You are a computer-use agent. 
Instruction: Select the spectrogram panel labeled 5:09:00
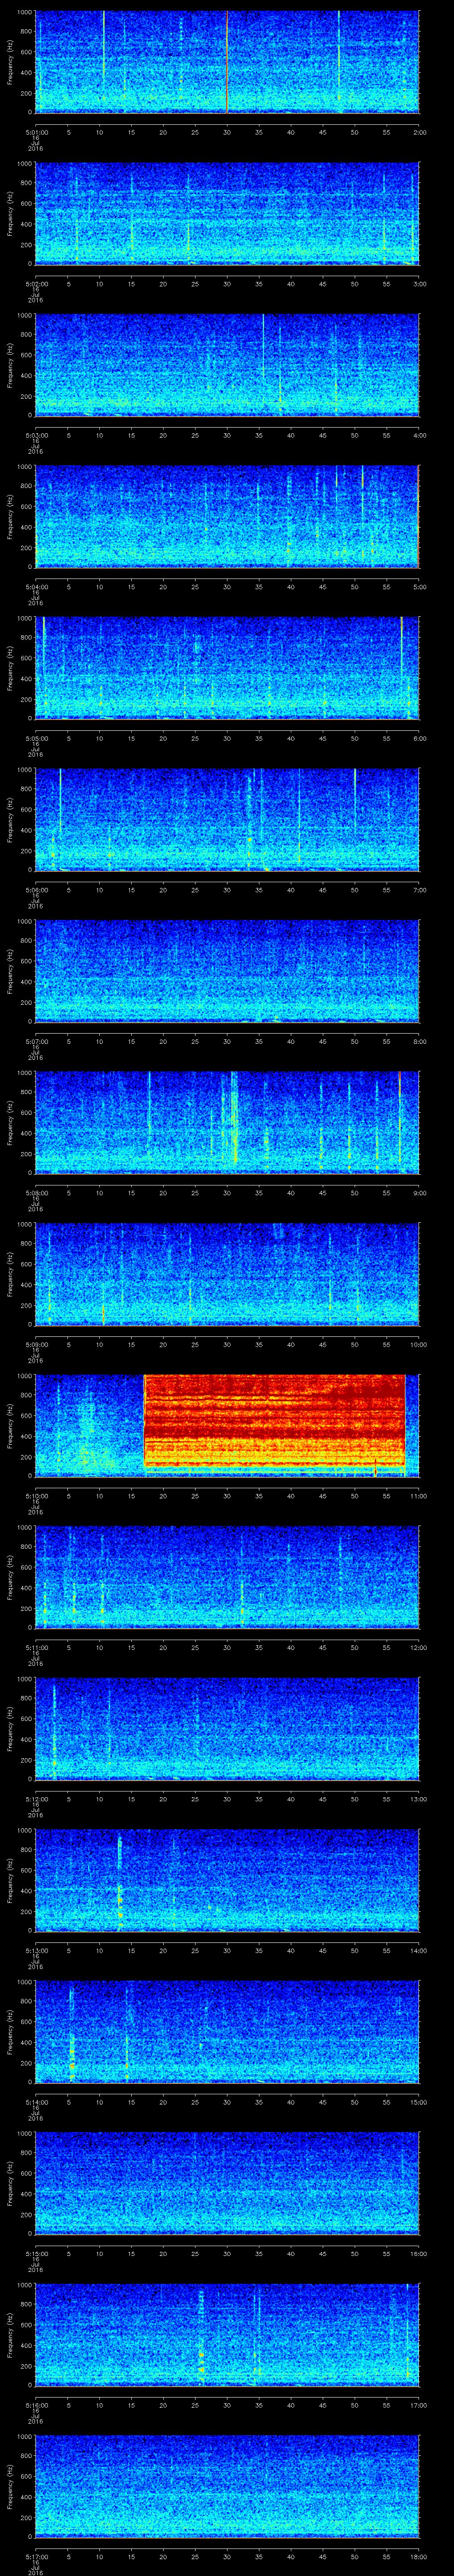pyautogui.click(x=227, y=1274)
